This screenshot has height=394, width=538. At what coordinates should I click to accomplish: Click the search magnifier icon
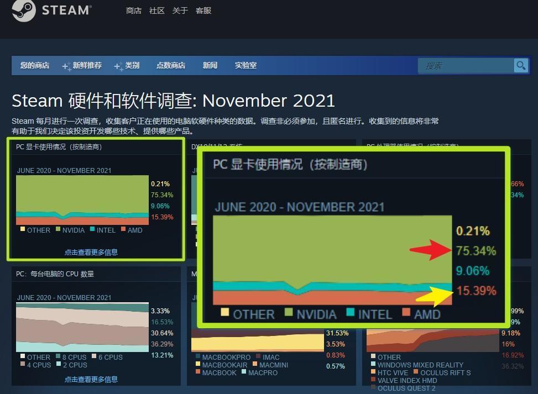[x=521, y=65]
